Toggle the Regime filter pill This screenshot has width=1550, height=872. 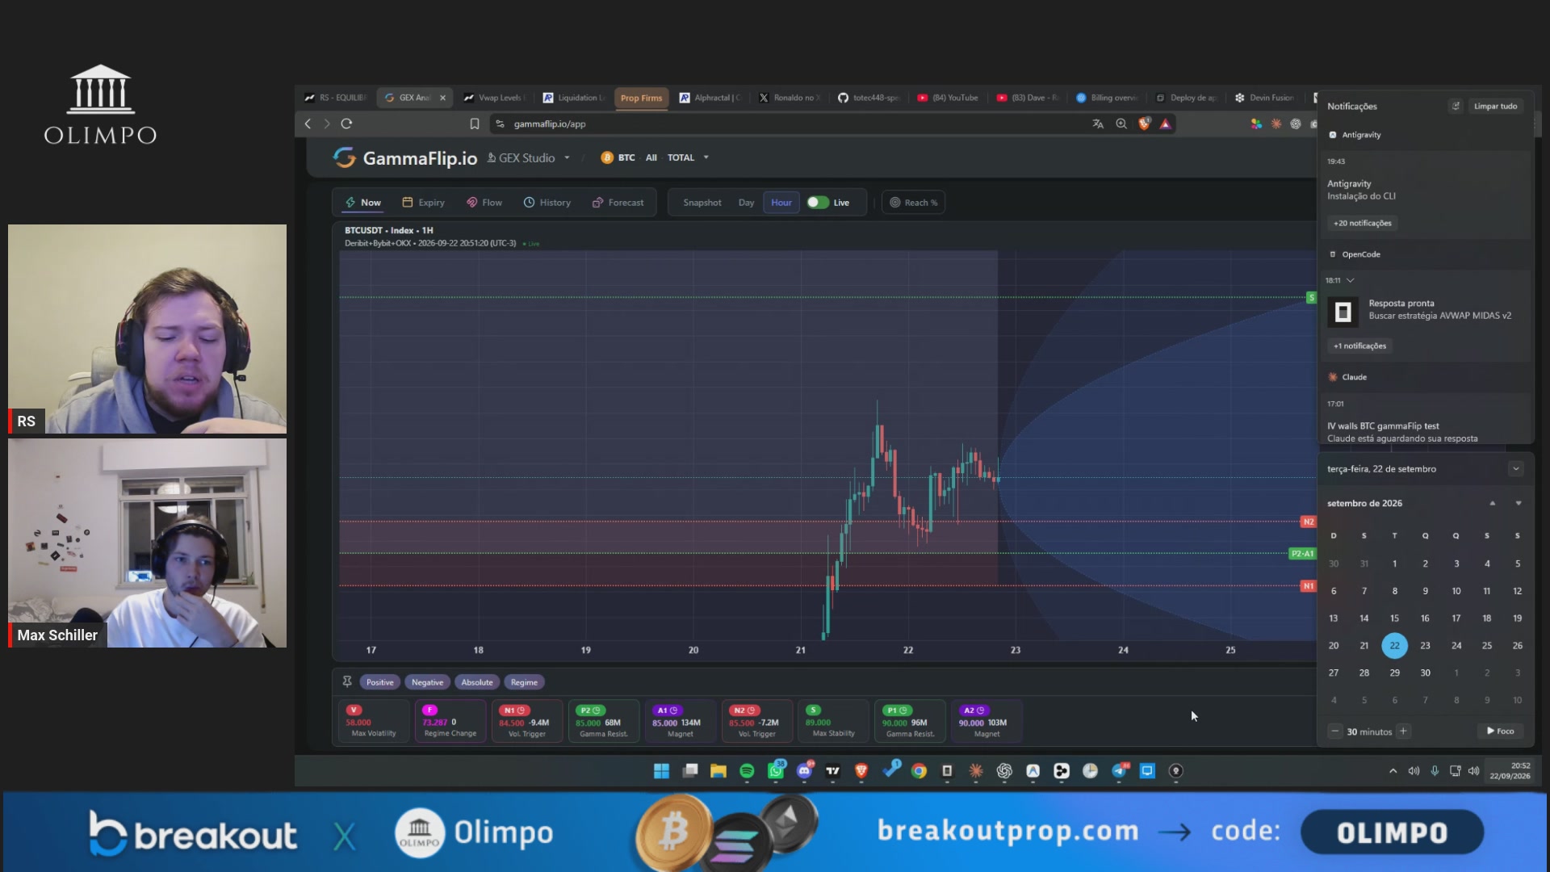(x=524, y=682)
